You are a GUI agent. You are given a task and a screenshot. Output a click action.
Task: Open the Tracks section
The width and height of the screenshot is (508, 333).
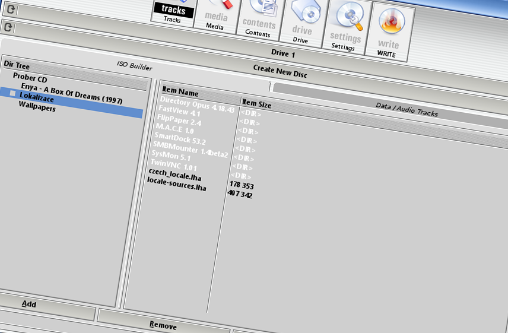(x=173, y=11)
